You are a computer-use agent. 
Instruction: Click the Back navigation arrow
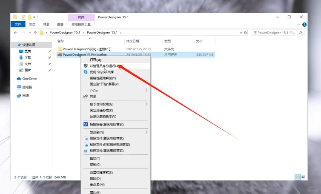(16, 32)
